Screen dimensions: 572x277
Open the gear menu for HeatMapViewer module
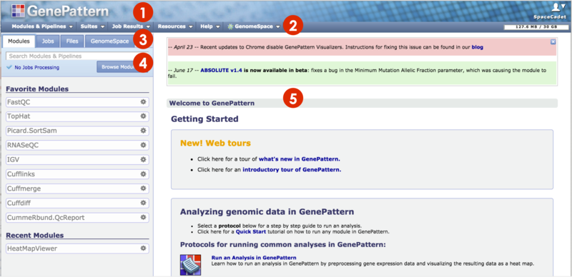coord(144,248)
